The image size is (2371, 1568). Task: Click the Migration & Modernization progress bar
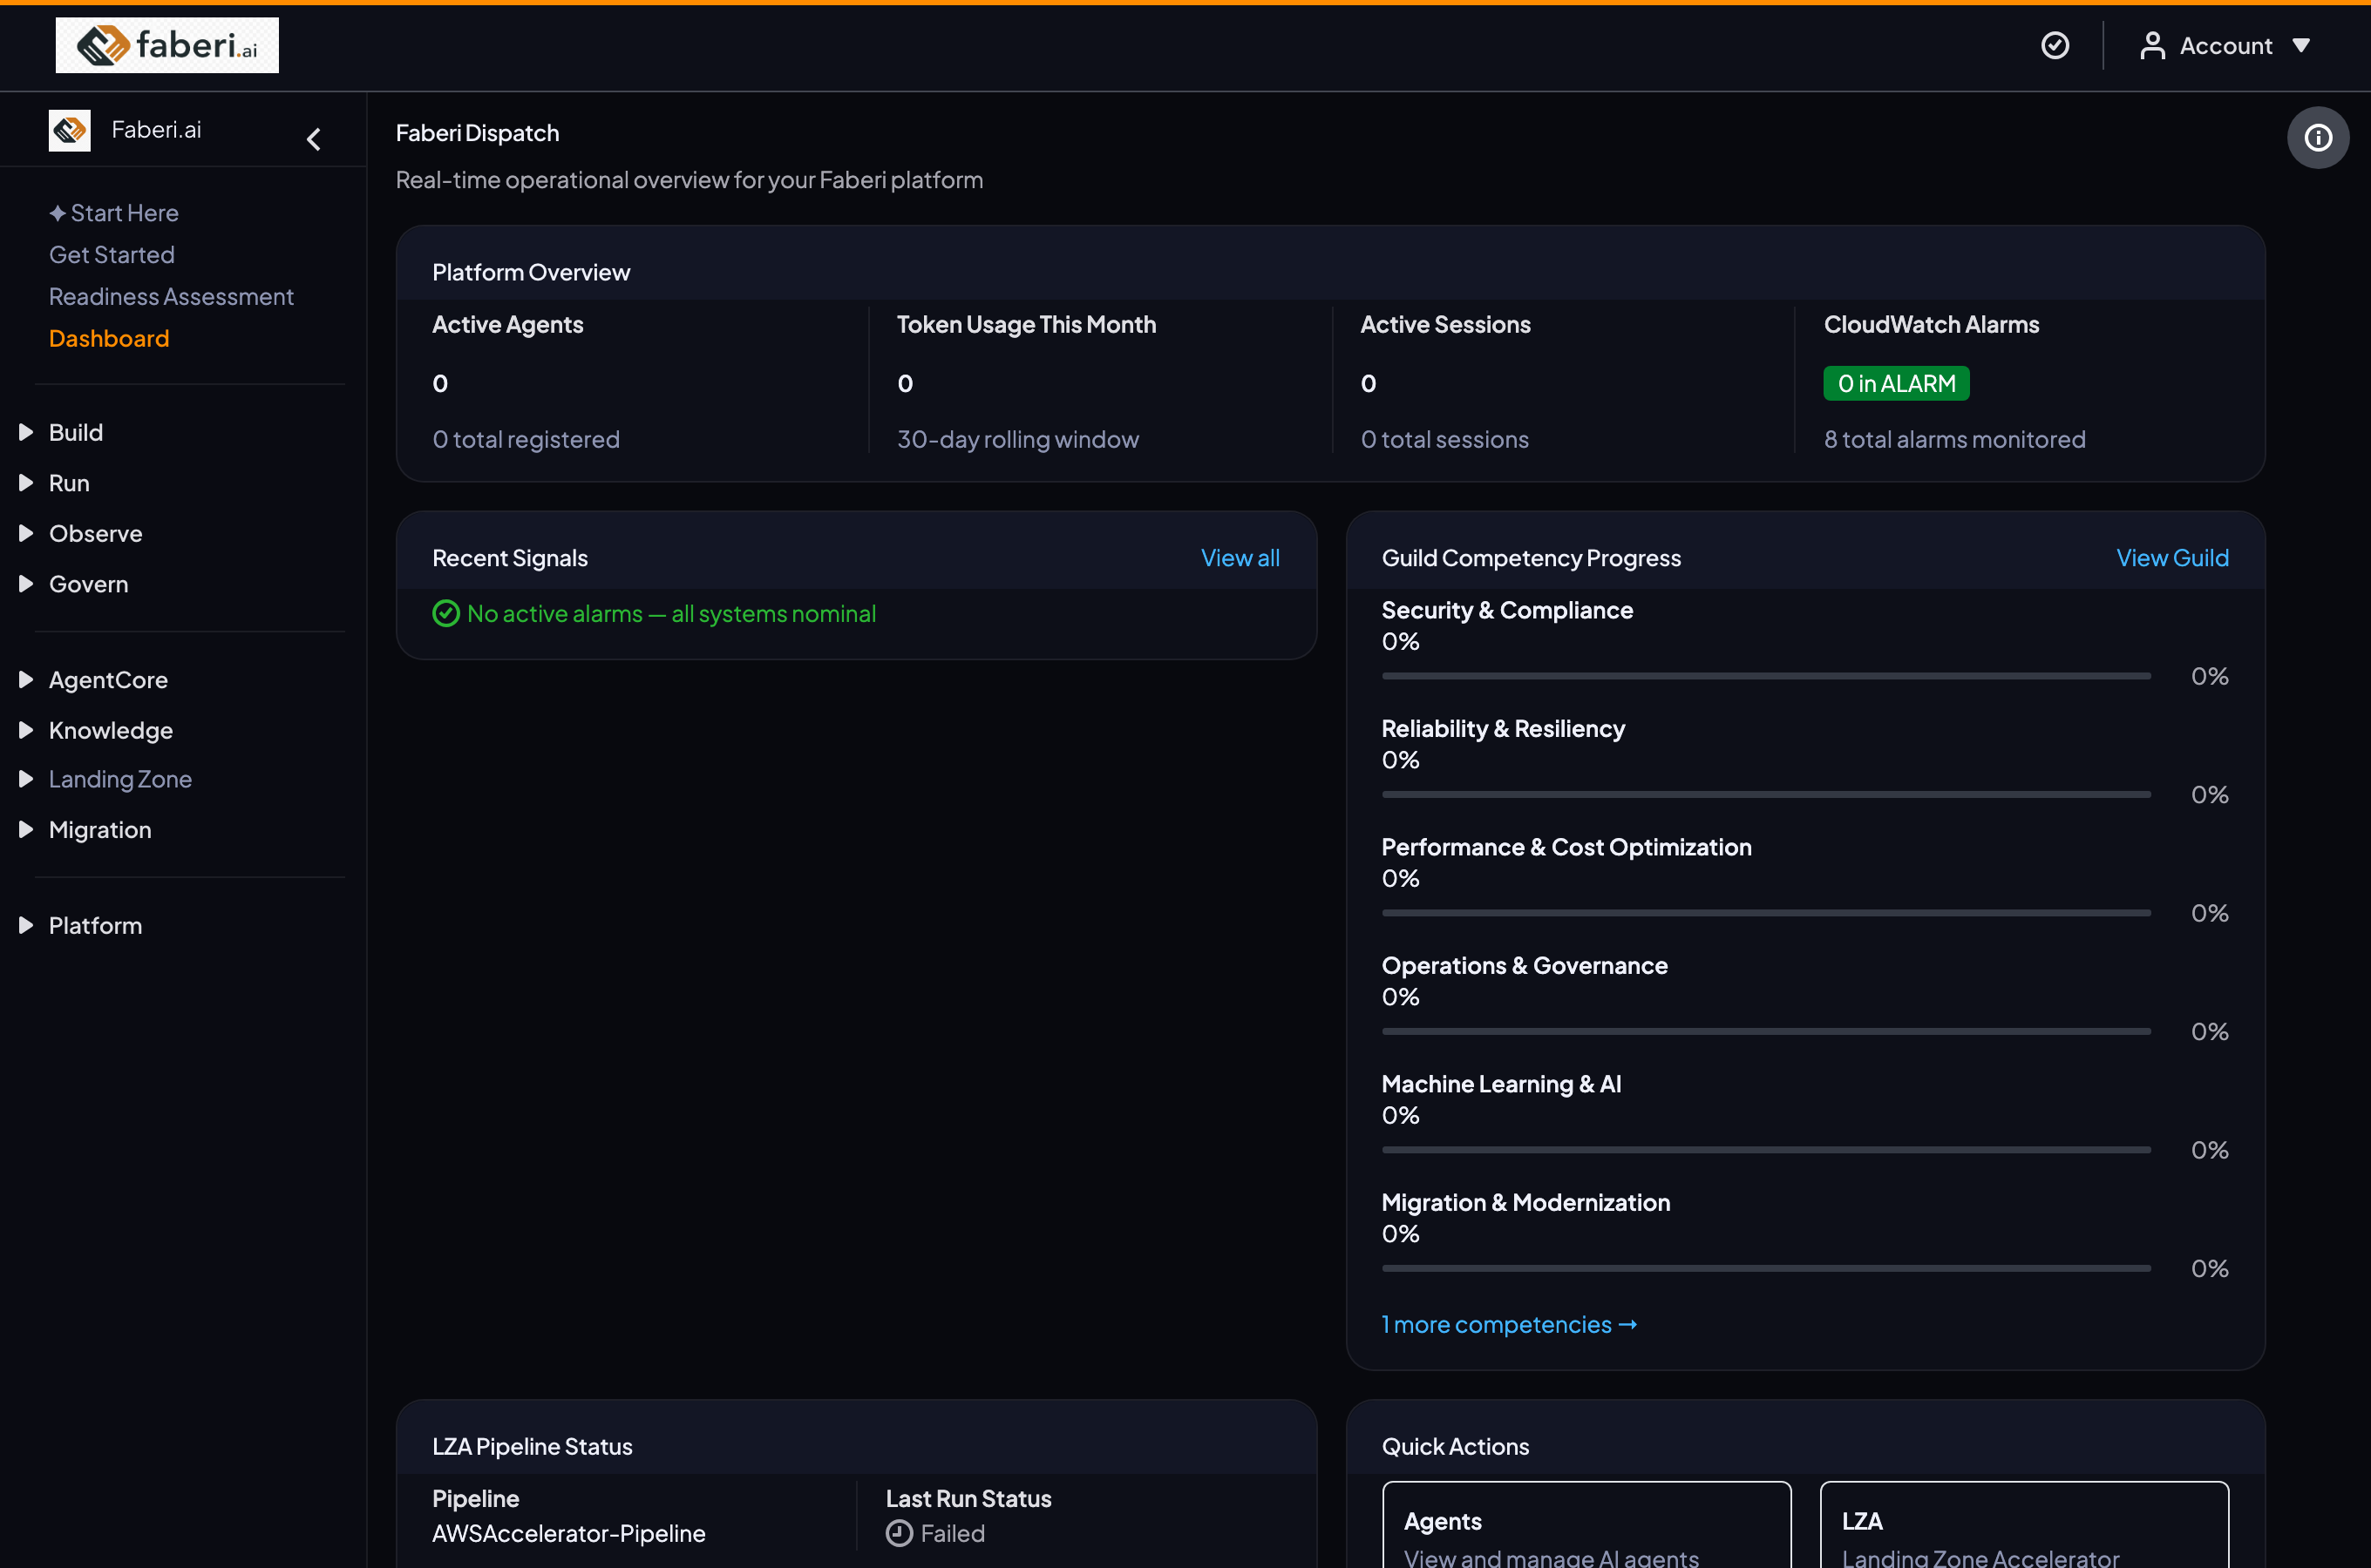[1766, 1268]
